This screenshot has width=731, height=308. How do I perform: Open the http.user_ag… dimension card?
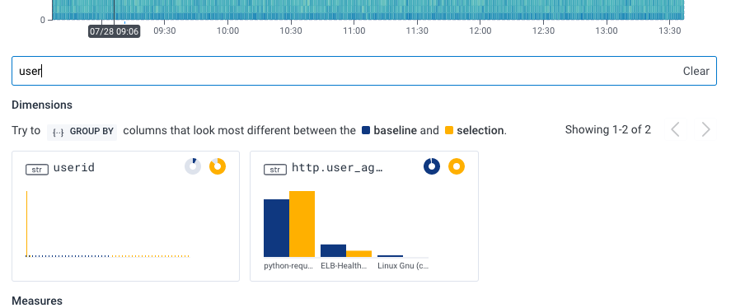(364, 217)
